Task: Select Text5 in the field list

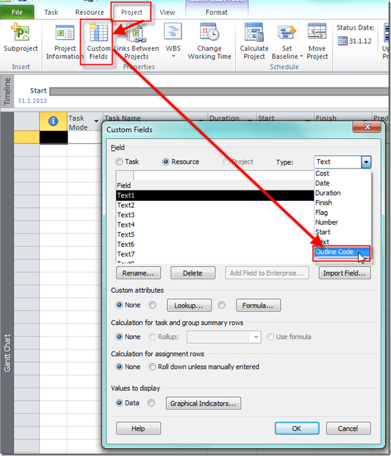Action: [x=126, y=234]
